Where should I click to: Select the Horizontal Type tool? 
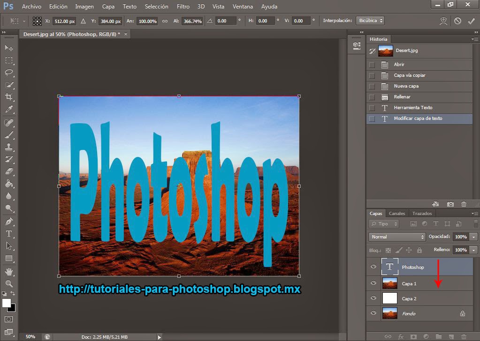(9, 233)
